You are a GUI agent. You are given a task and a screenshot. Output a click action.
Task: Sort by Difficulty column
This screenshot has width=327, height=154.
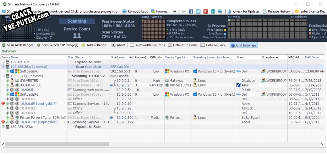coord(156,57)
